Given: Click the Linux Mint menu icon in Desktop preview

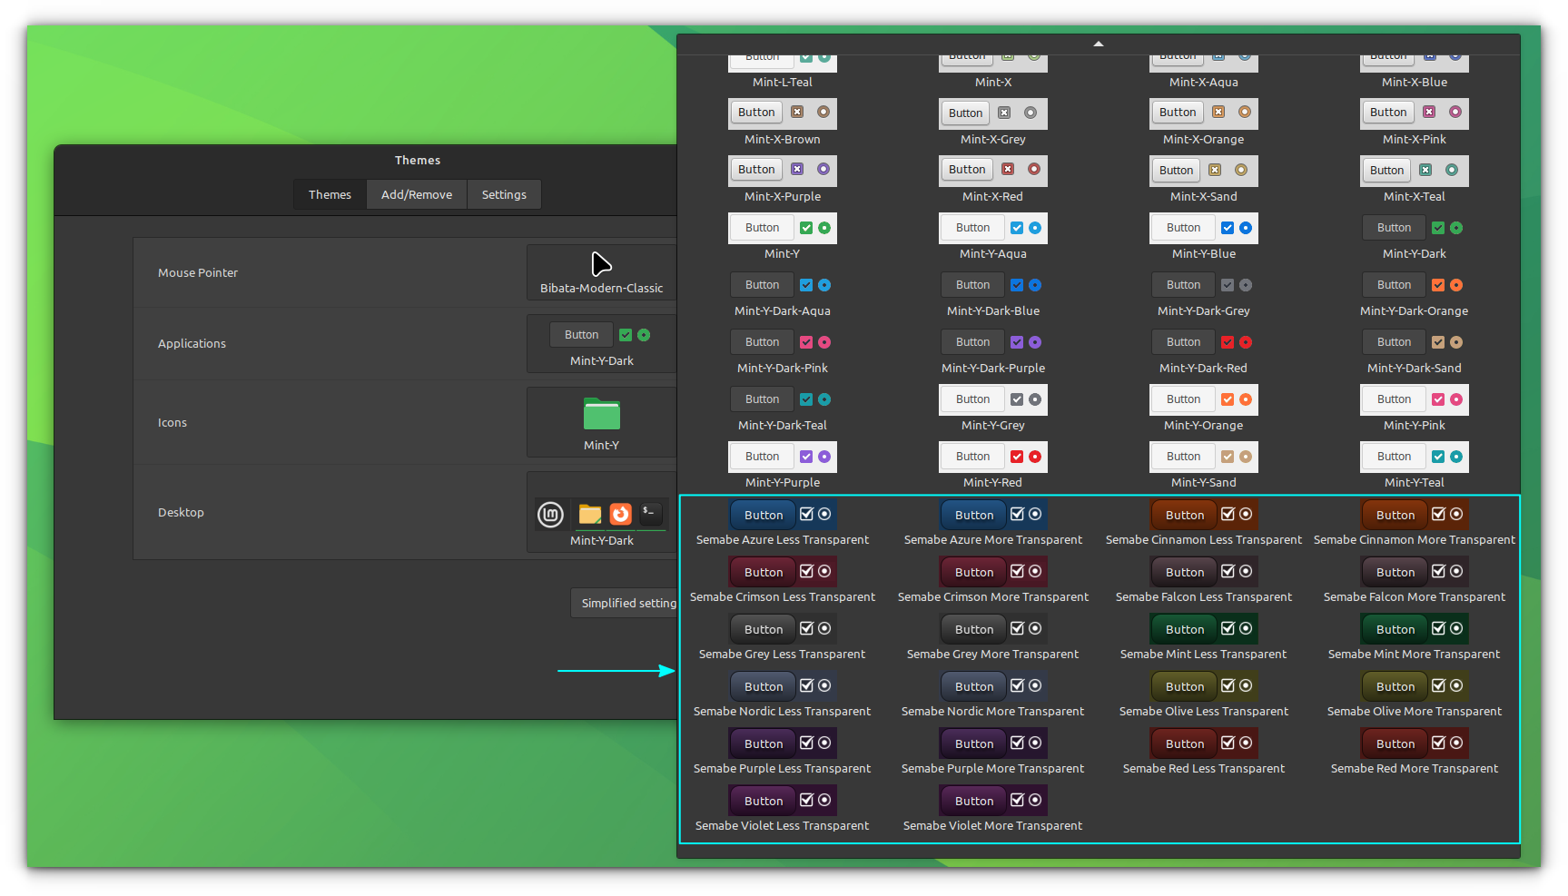Looking at the screenshot, I should pyautogui.click(x=550, y=514).
